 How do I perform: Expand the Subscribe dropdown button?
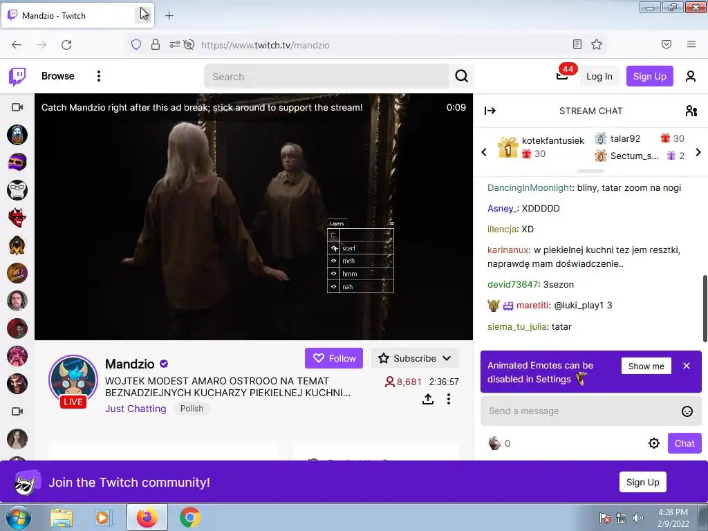coord(415,358)
